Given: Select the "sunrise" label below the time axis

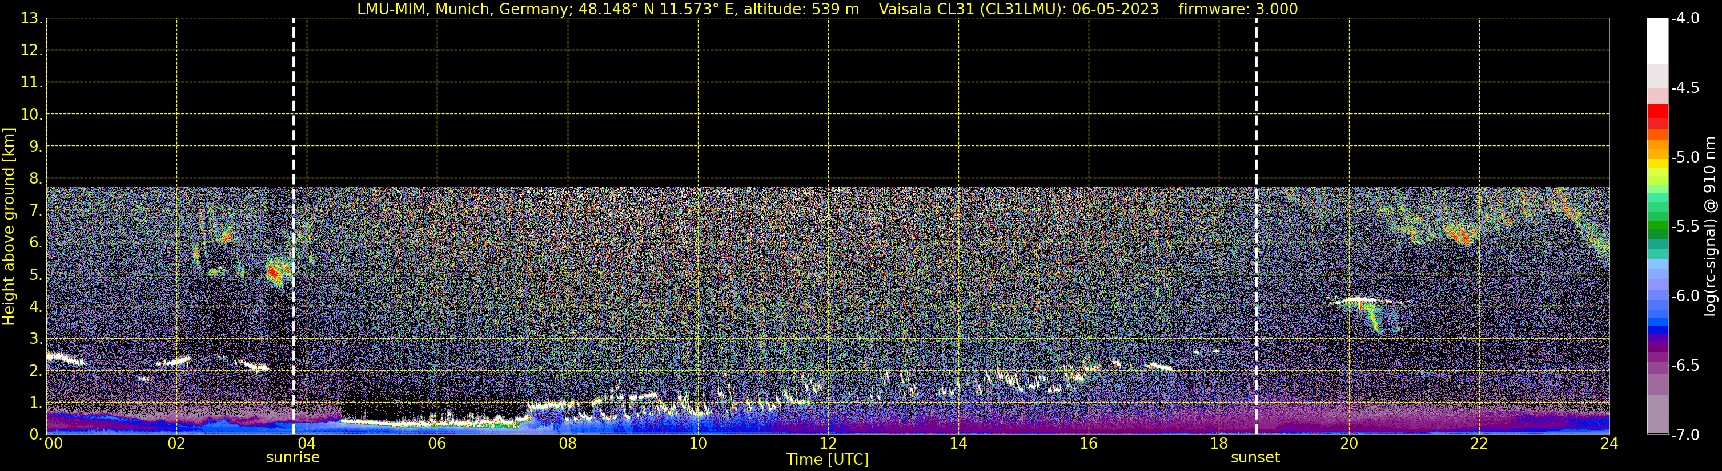Looking at the screenshot, I should click(x=293, y=458).
